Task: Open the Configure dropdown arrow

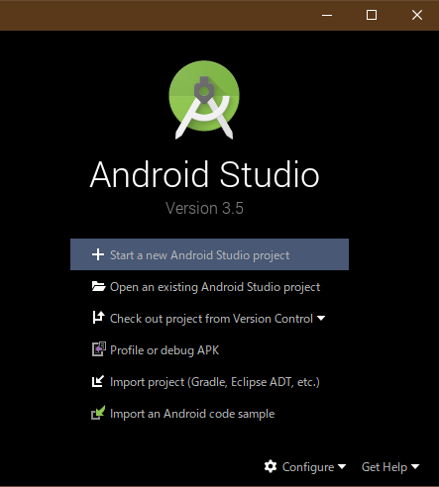Action: click(x=342, y=466)
